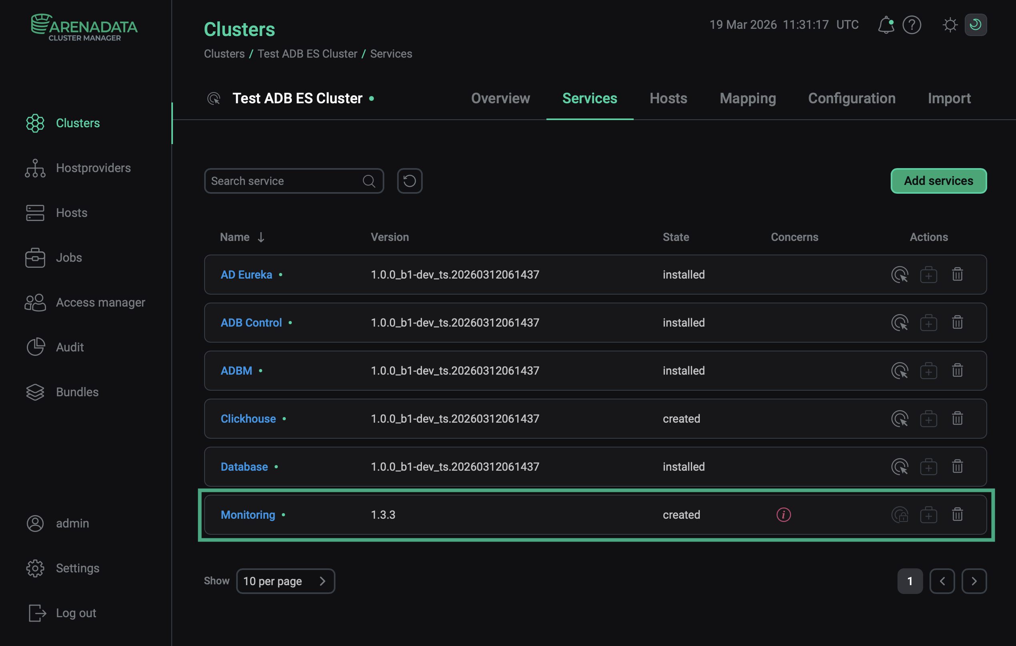The image size is (1016, 646).
Task: Click previous page chevron
Action: 943,581
